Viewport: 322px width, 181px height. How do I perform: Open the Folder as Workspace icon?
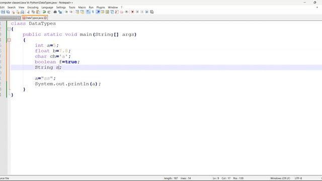point(122,12)
